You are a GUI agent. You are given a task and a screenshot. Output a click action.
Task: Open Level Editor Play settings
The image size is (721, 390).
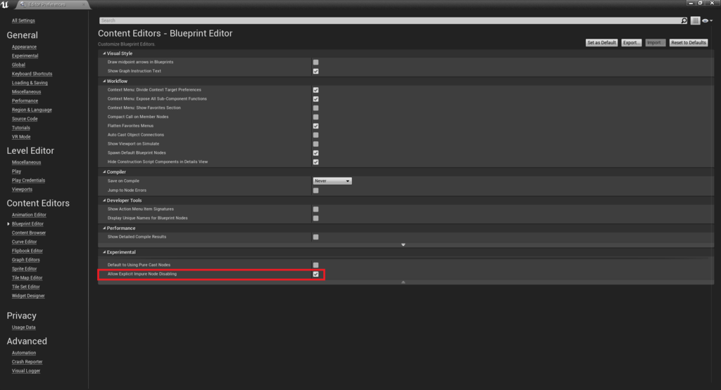(17, 171)
